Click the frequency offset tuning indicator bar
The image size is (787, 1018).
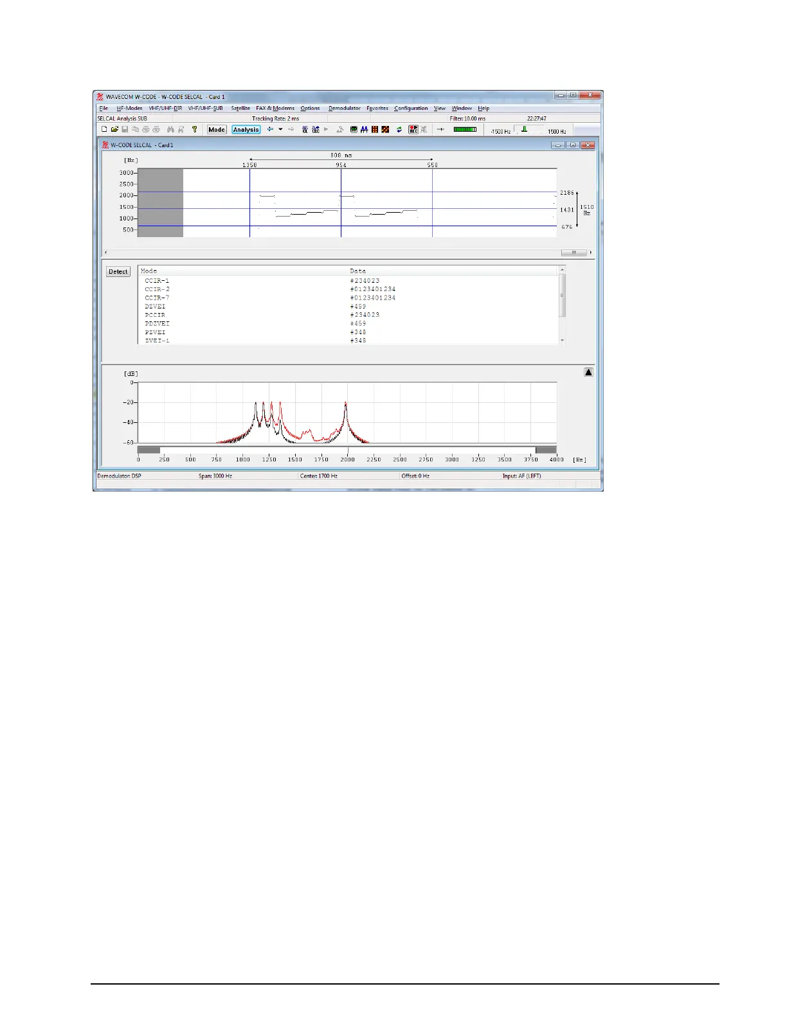(x=525, y=129)
